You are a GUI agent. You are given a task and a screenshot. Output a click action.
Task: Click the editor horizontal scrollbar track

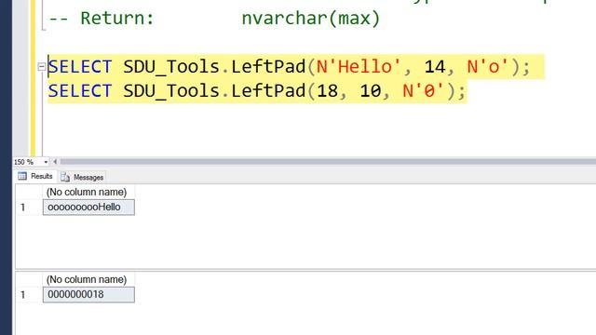[327, 162]
